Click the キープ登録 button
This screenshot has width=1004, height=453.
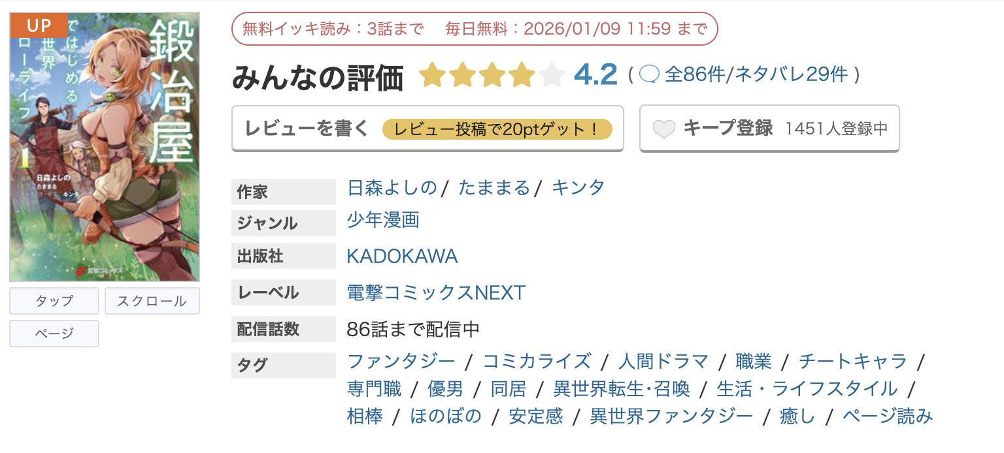coord(728,129)
